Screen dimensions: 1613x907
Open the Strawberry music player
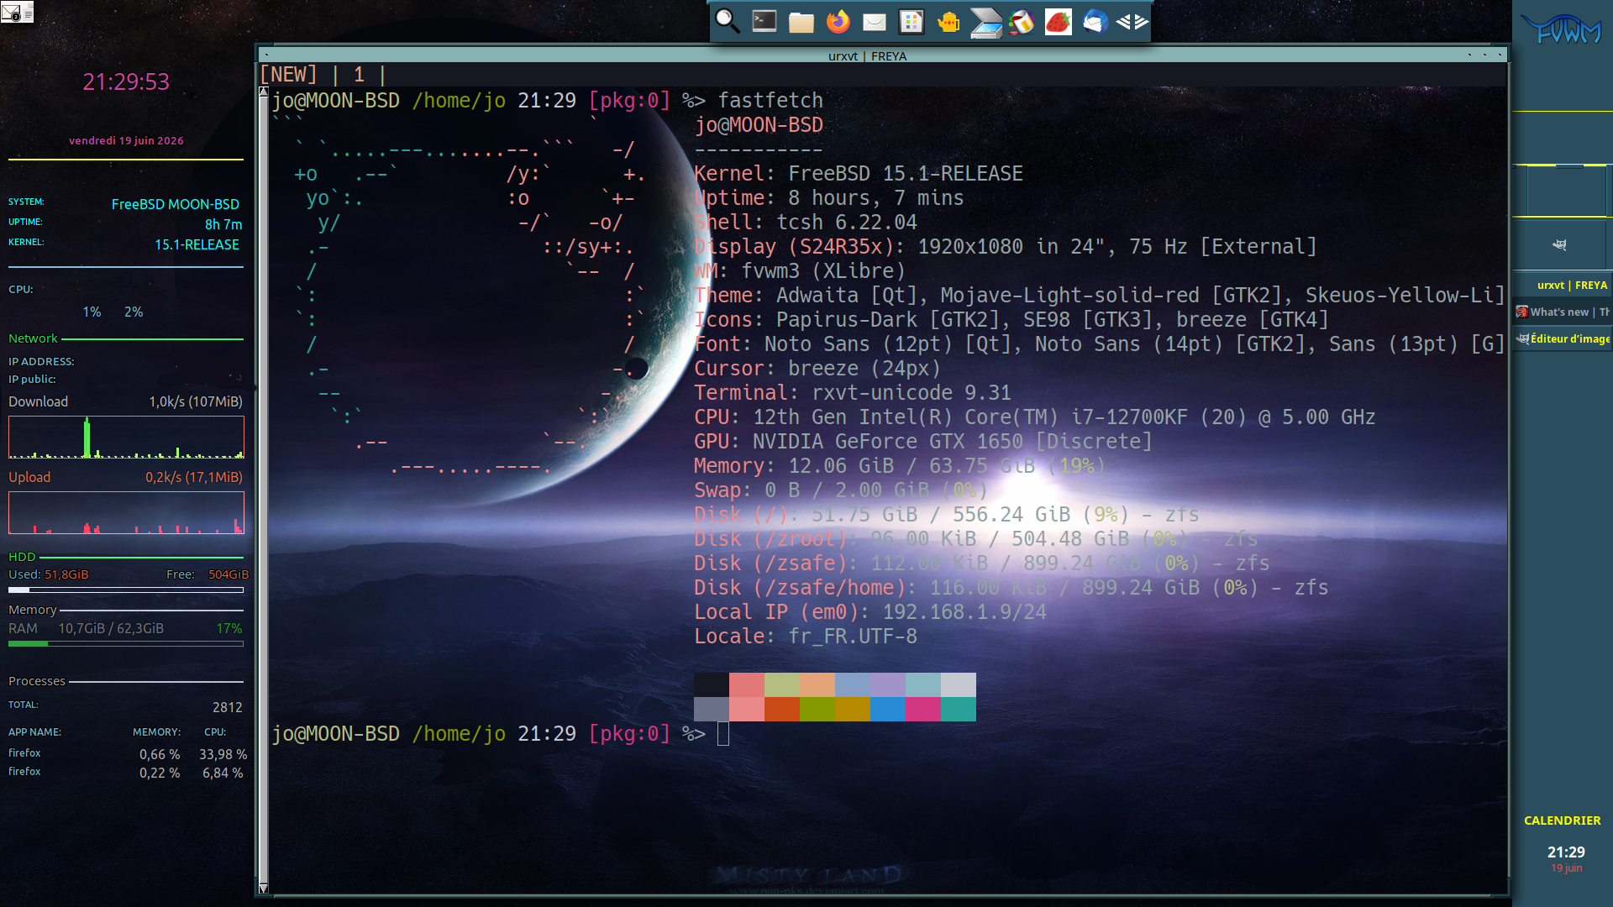pyautogui.click(x=1059, y=22)
